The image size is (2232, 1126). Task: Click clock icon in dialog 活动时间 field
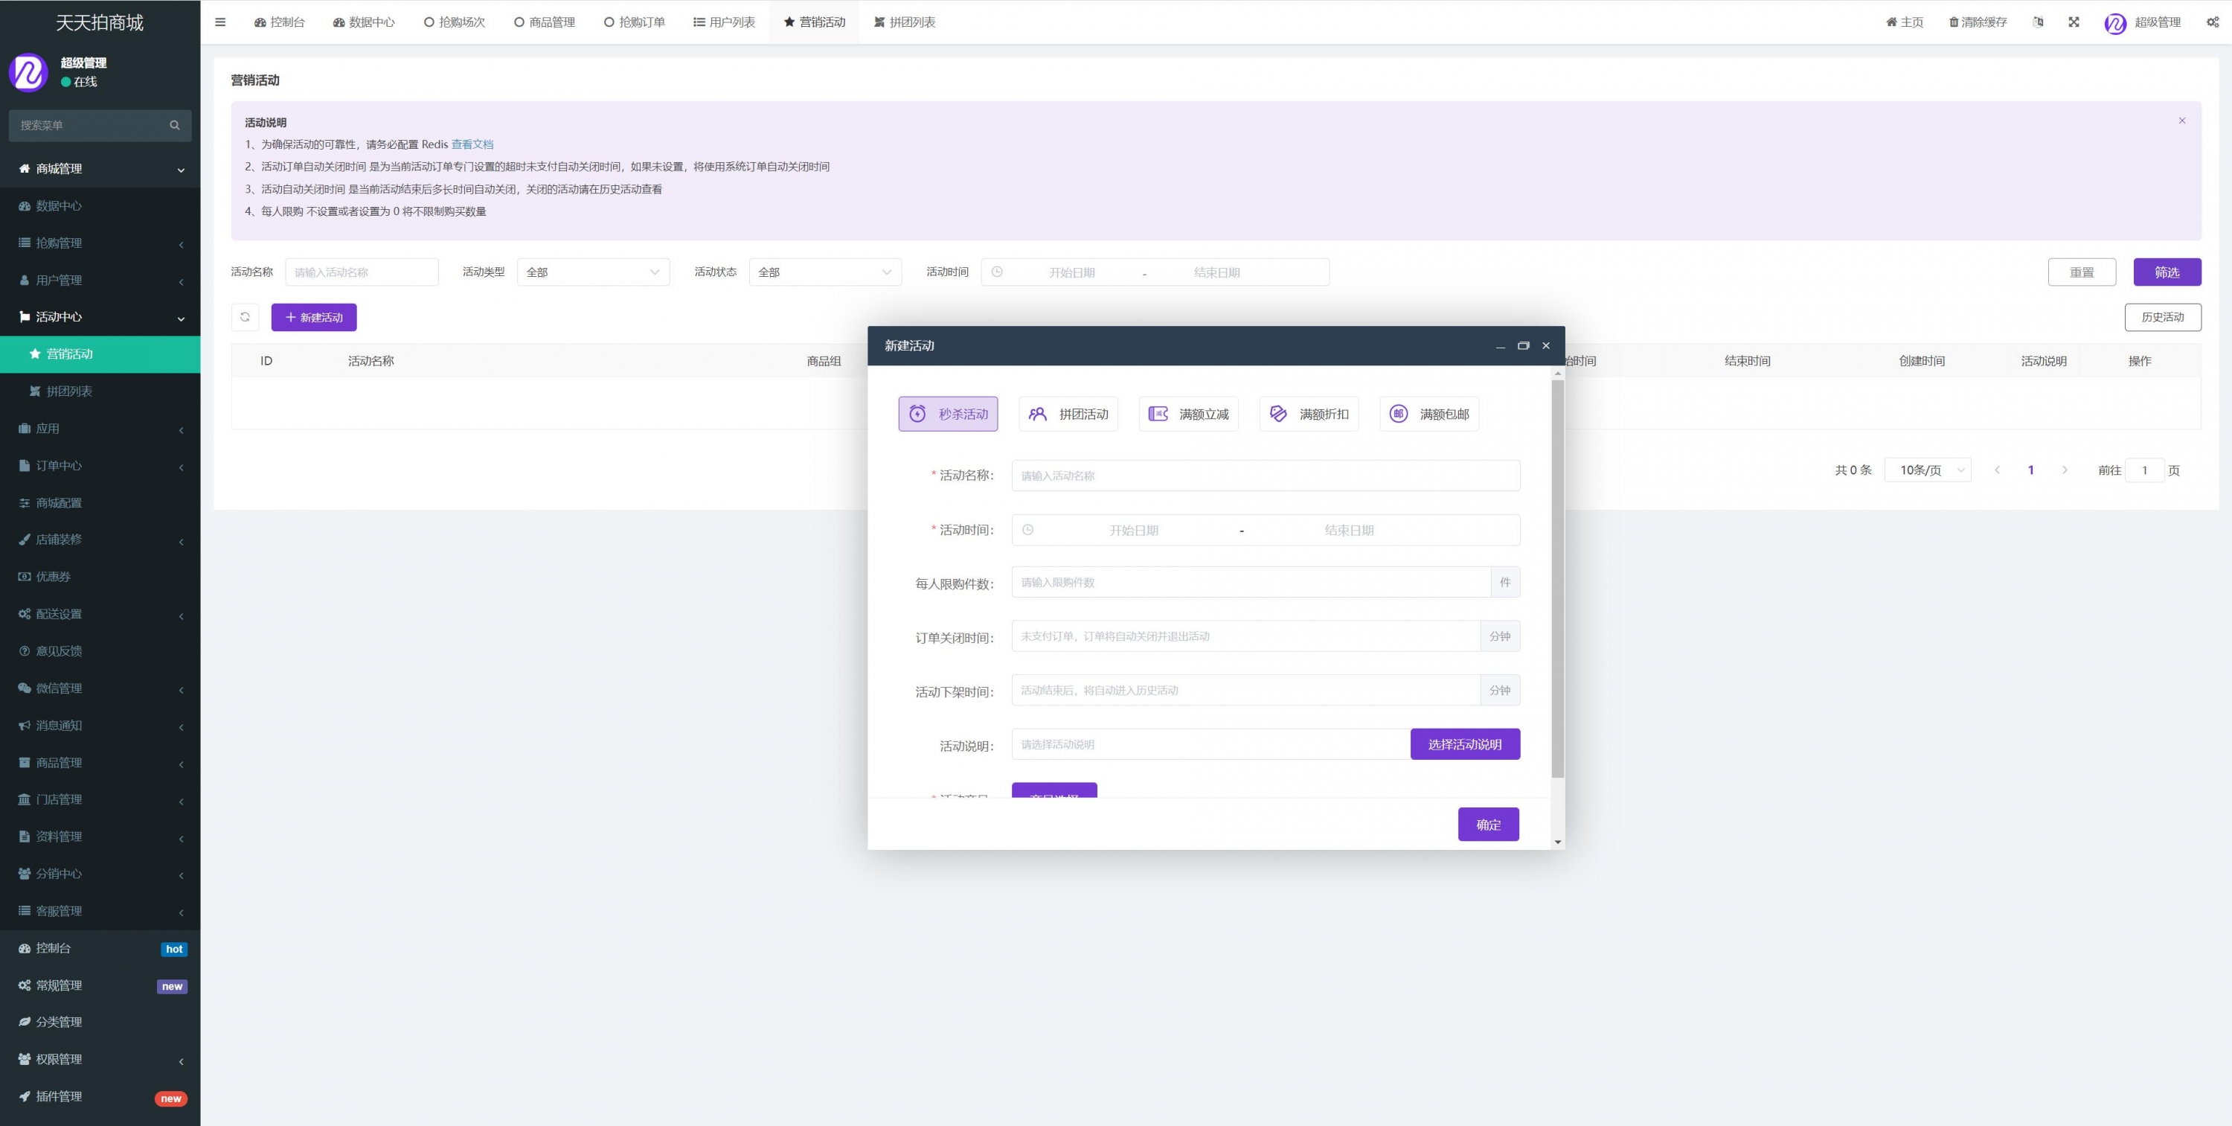click(x=1027, y=530)
